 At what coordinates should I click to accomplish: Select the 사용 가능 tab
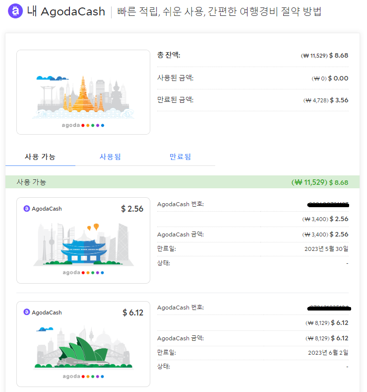click(x=40, y=157)
